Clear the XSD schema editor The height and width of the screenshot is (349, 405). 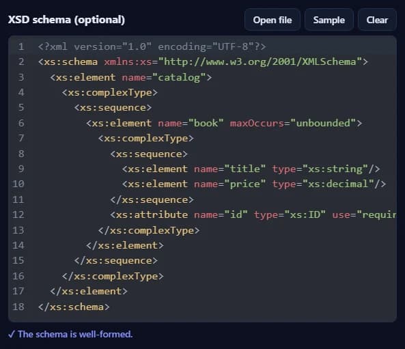point(377,20)
